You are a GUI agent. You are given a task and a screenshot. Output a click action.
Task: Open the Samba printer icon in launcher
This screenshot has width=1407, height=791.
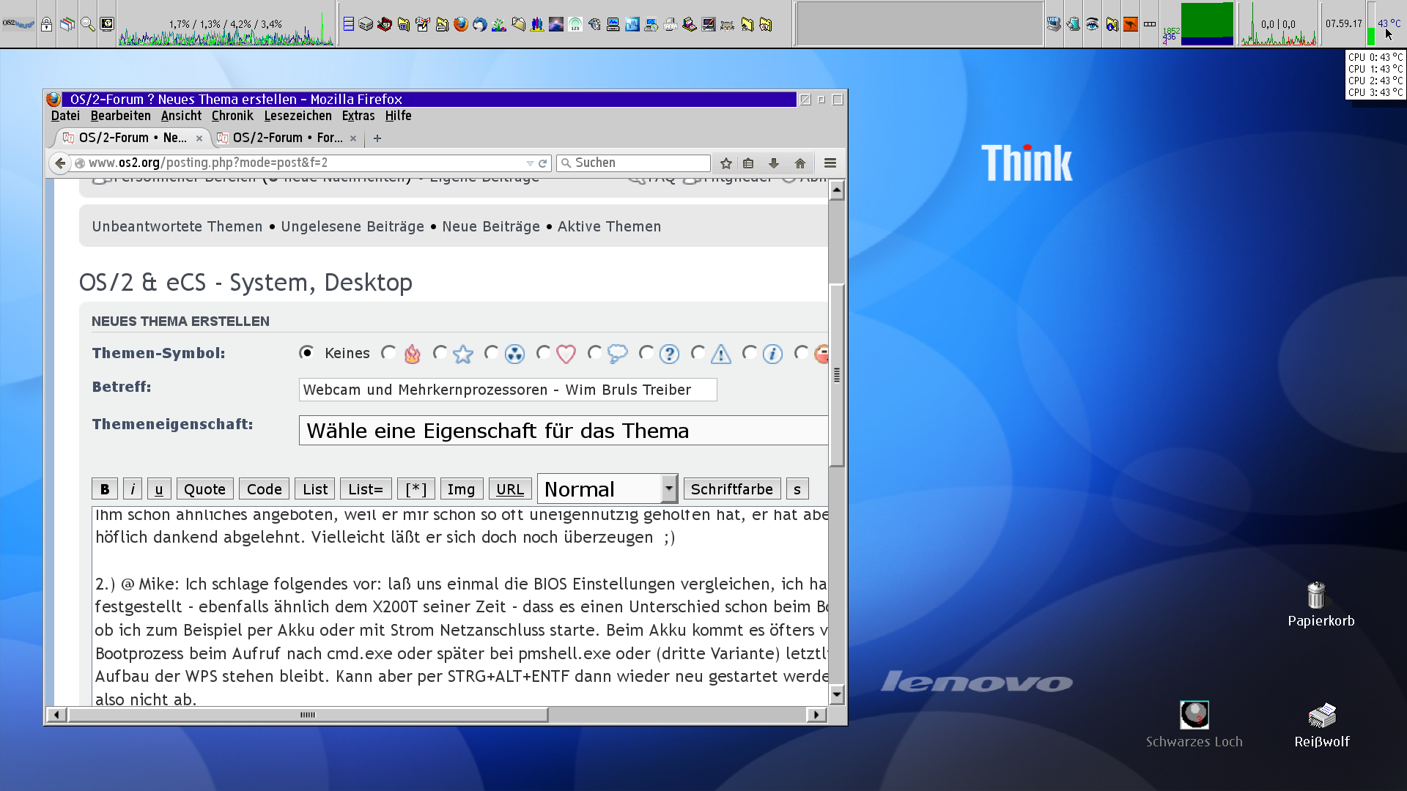pyautogui.click(x=671, y=24)
